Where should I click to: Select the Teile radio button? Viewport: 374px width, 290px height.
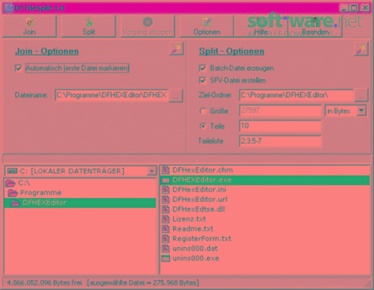[x=203, y=126]
